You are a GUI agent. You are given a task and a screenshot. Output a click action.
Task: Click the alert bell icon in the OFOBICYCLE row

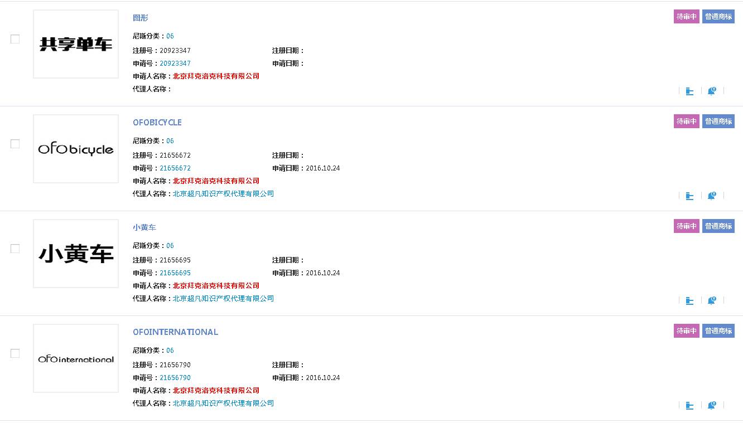coord(712,196)
